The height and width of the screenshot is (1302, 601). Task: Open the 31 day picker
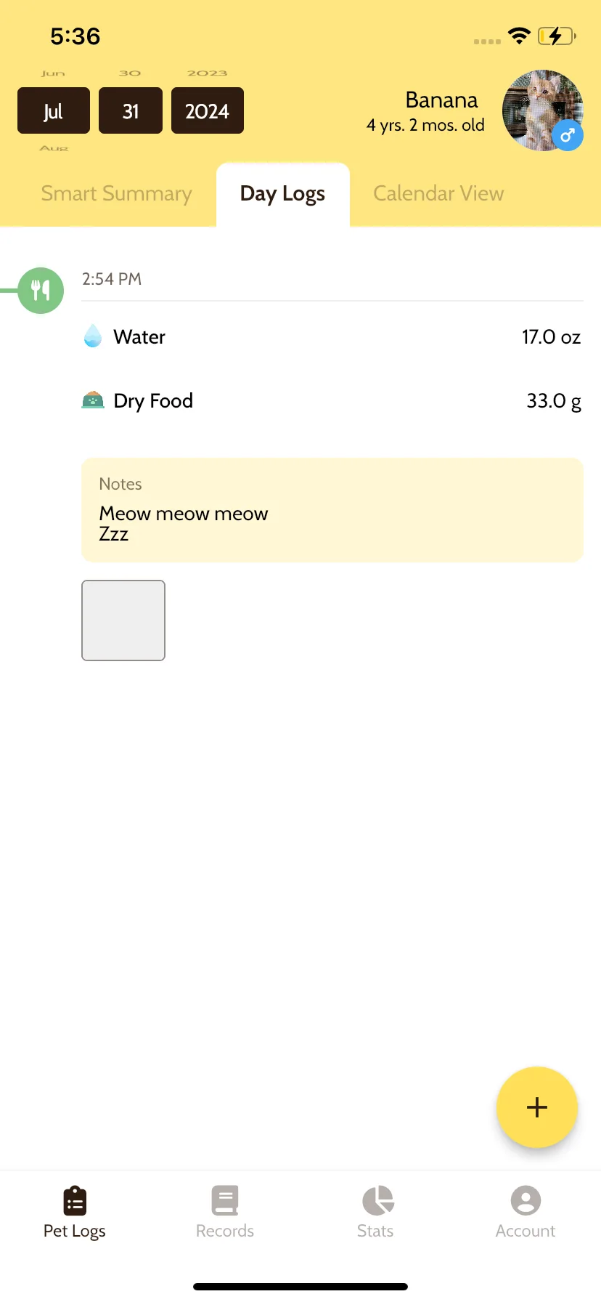click(x=131, y=110)
